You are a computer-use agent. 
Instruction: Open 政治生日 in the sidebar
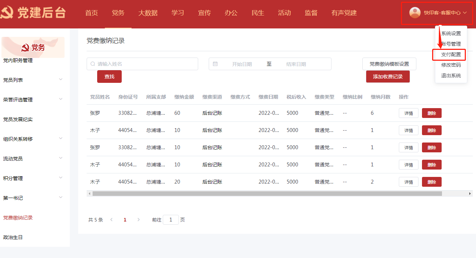tap(13, 237)
